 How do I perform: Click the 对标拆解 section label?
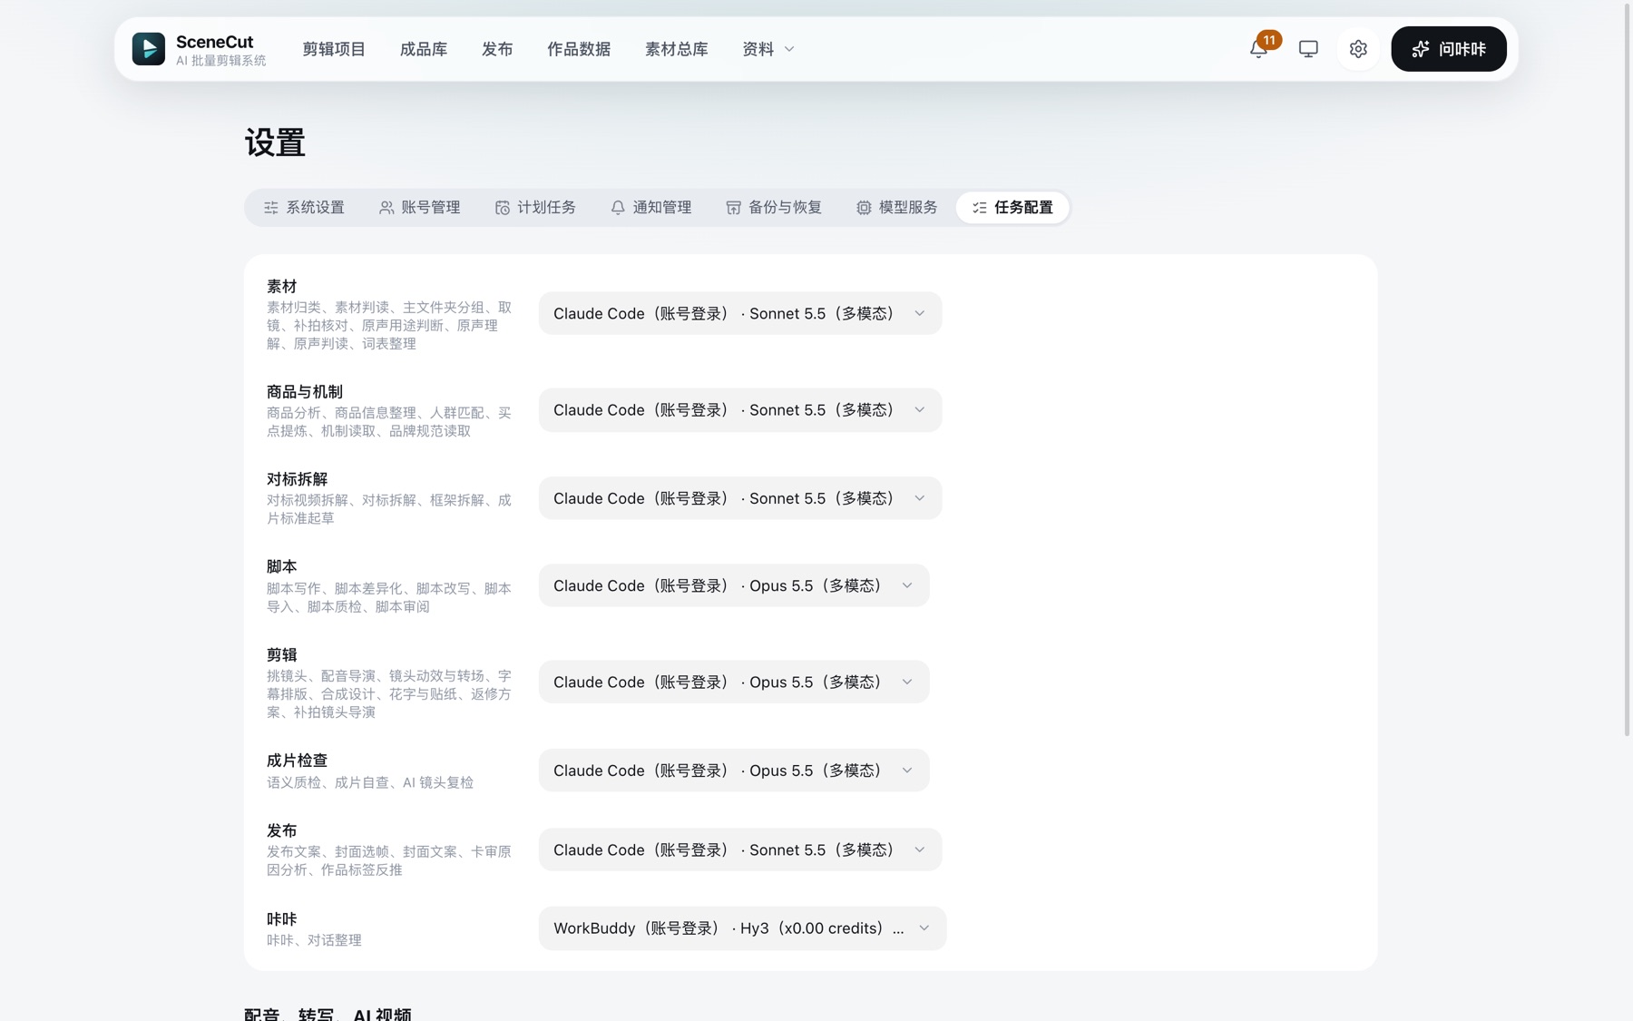(297, 479)
